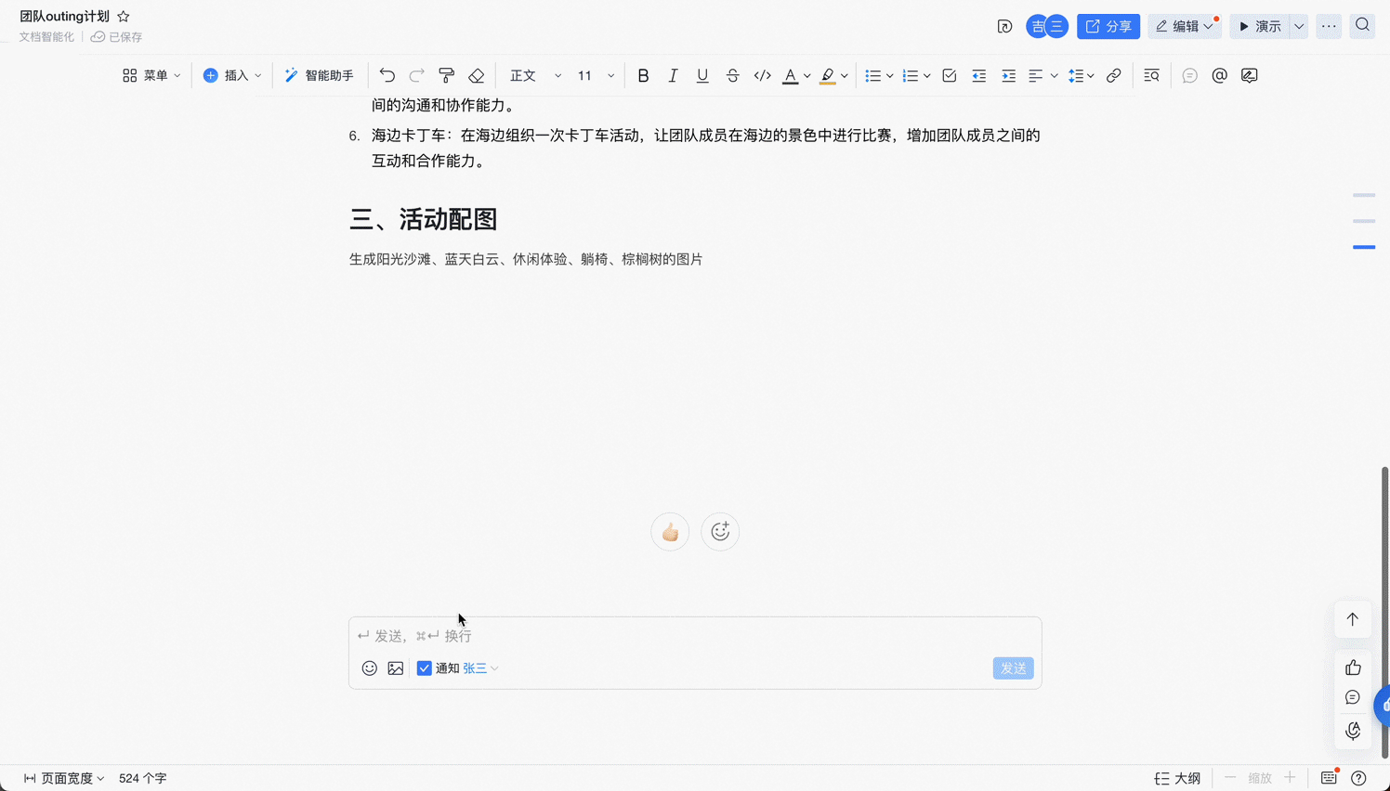
Task: Open find and replace in the document
Action: click(x=1151, y=75)
